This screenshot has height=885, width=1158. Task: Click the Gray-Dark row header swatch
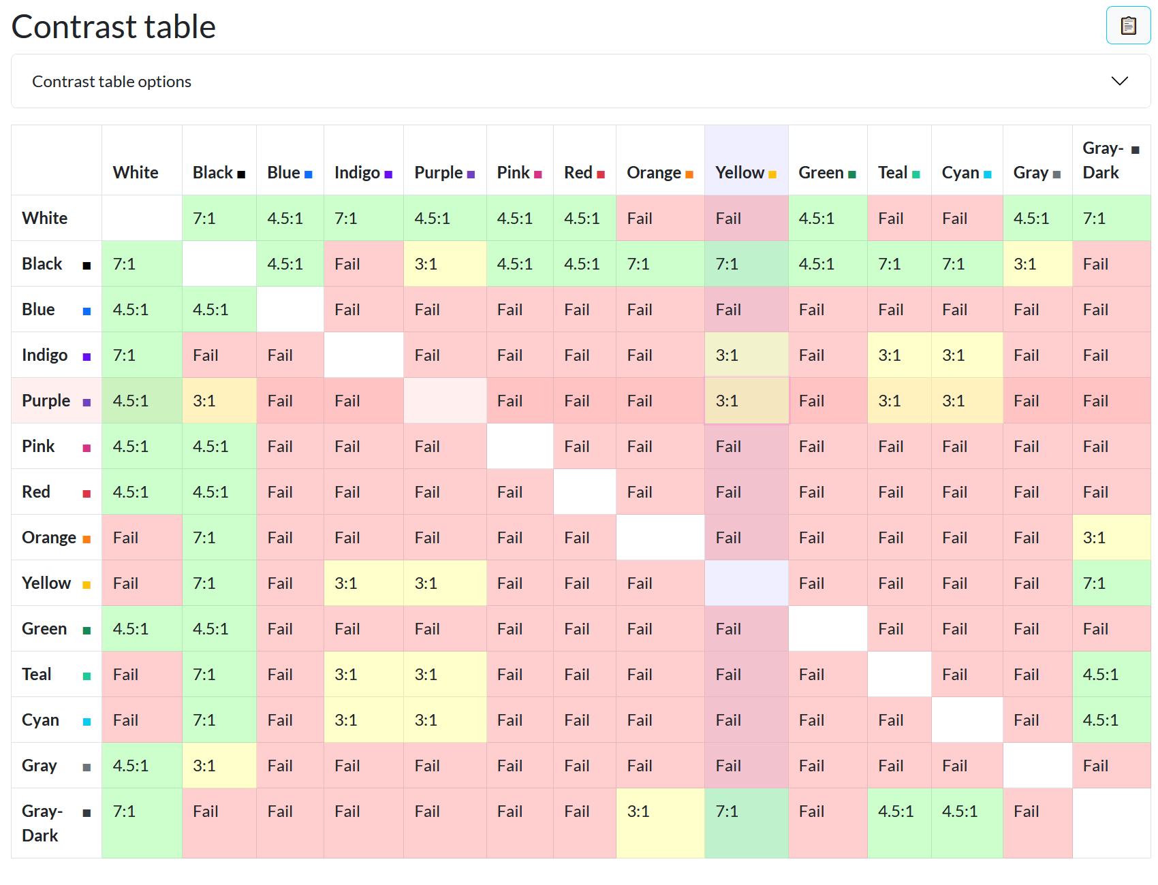point(87,813)
